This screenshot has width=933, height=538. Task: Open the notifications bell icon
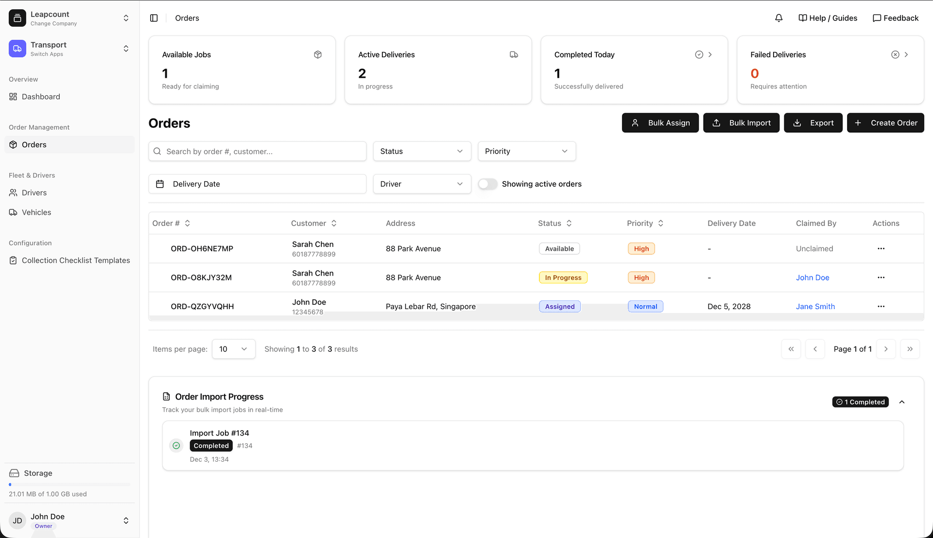tap(778, 18)
